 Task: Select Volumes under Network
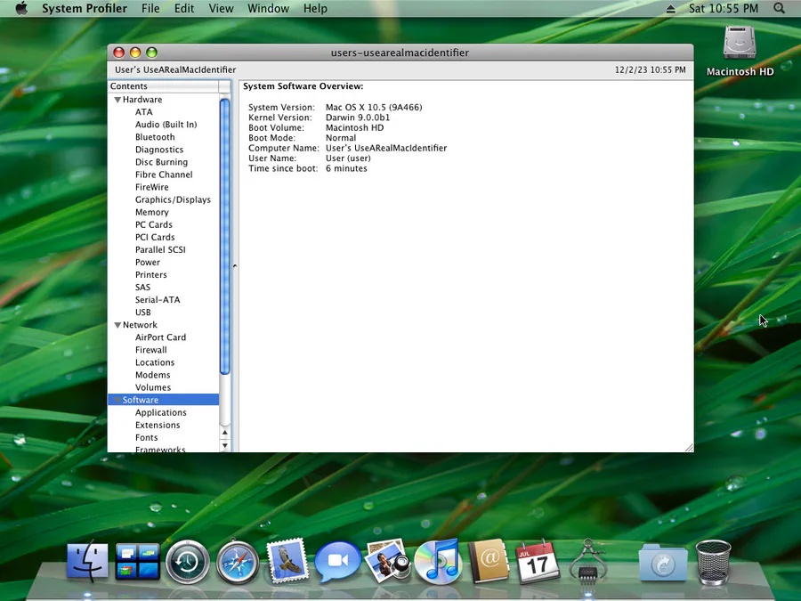153,387
